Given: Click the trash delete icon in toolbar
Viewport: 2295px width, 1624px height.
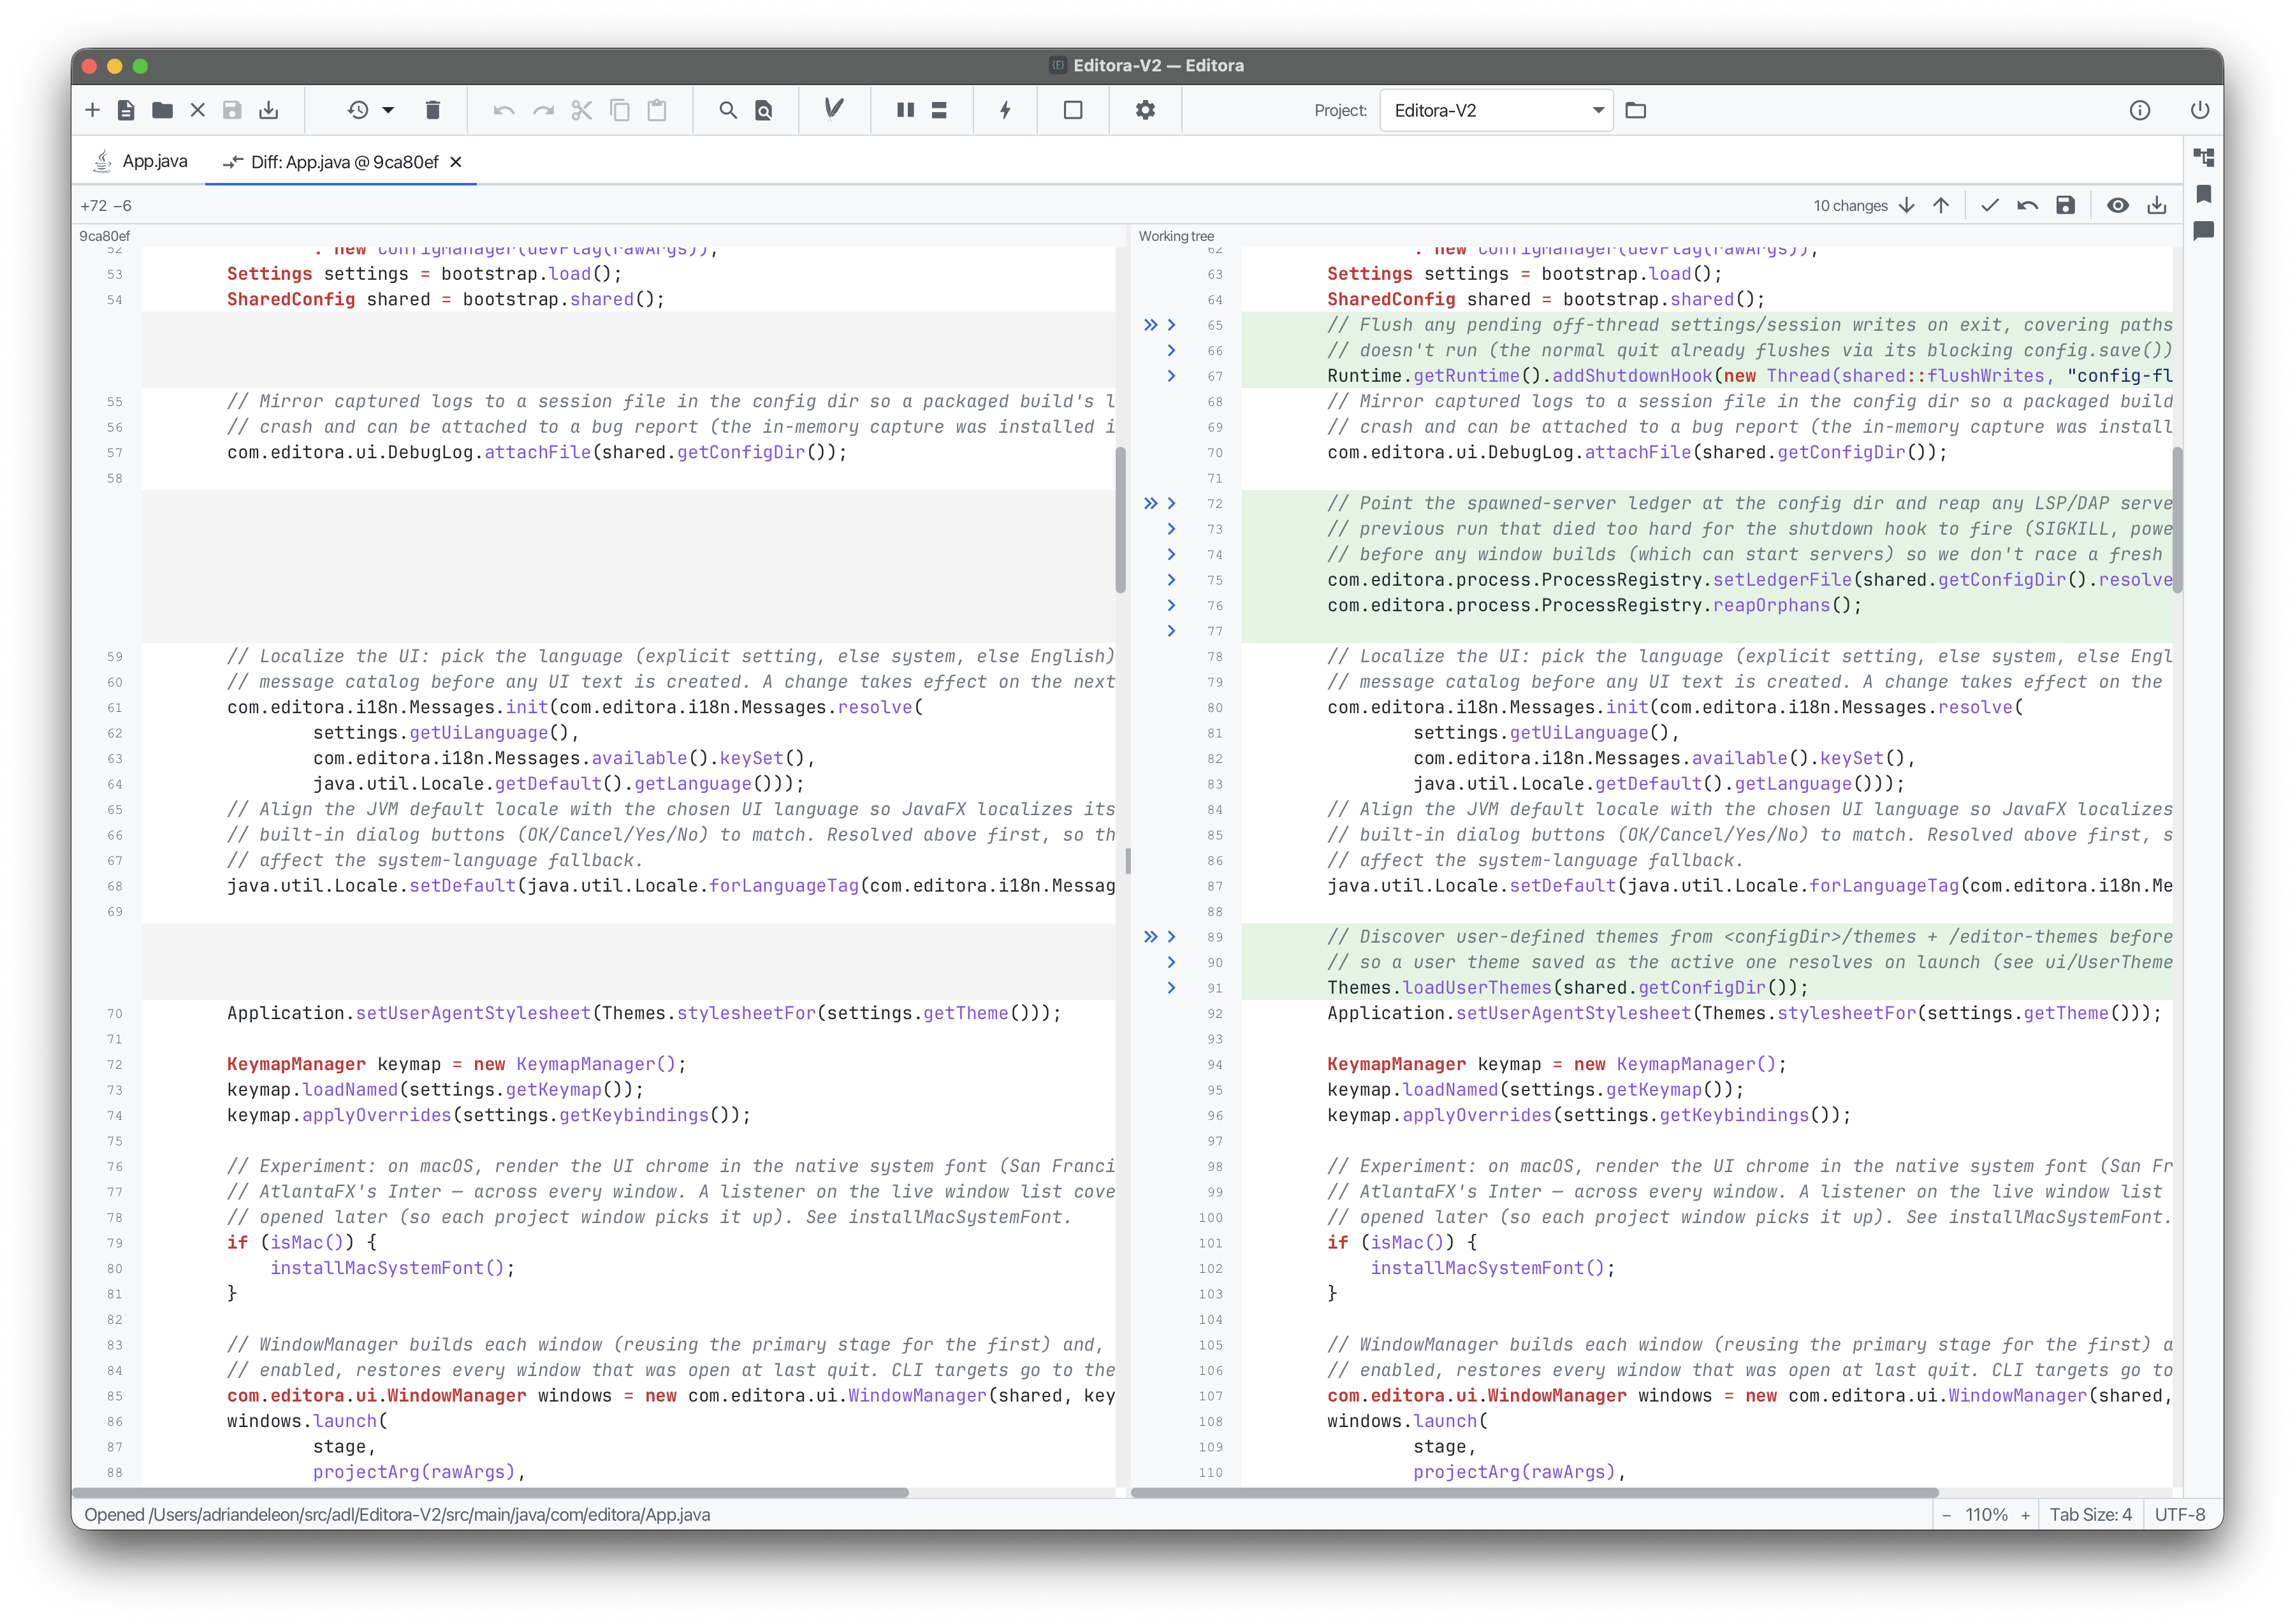Looking at the screenshot, I should point(432,110).
